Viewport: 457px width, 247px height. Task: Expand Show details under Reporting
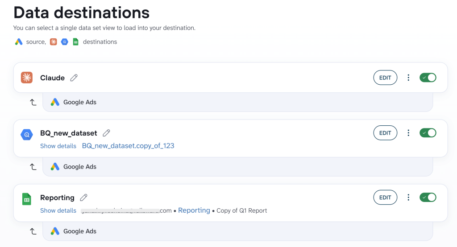tap(58, 210)
